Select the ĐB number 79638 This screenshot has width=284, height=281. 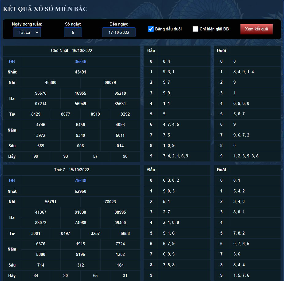click(x=80, y=180)
